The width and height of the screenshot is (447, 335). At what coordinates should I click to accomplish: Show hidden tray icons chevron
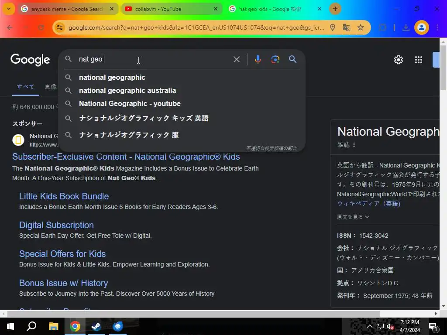(x=369, y=326)
